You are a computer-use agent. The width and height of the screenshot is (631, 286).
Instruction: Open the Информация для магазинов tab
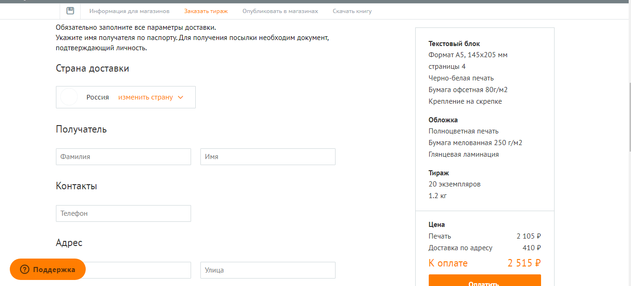[129, 11]
